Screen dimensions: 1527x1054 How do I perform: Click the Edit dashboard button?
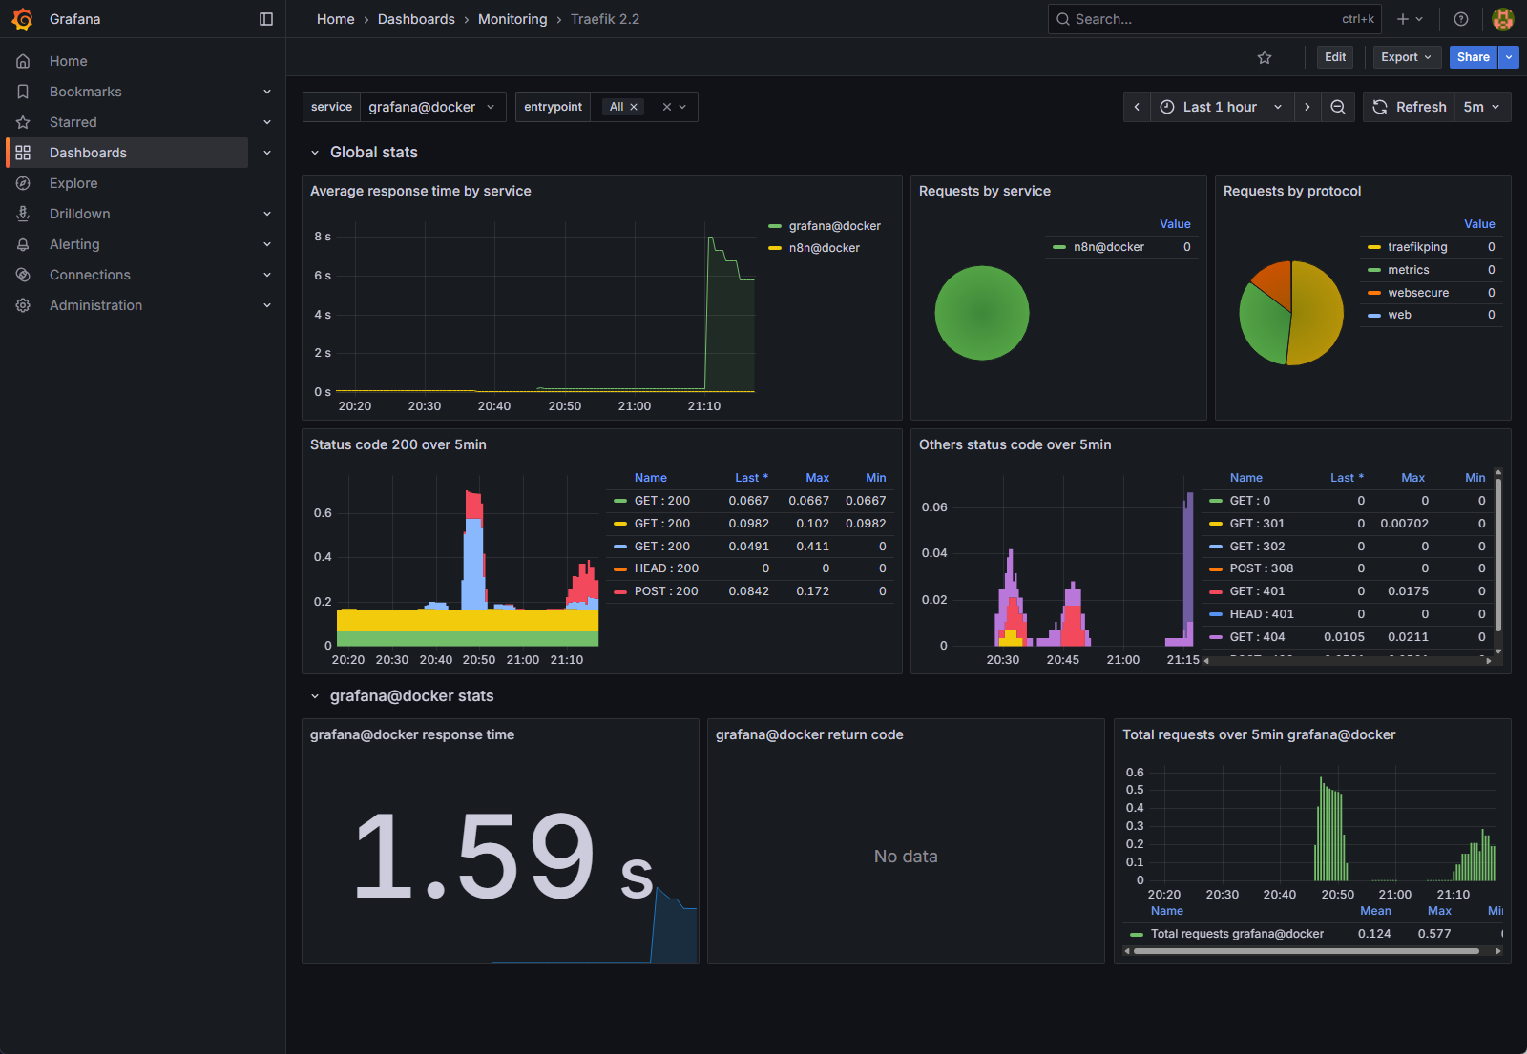1335,57
